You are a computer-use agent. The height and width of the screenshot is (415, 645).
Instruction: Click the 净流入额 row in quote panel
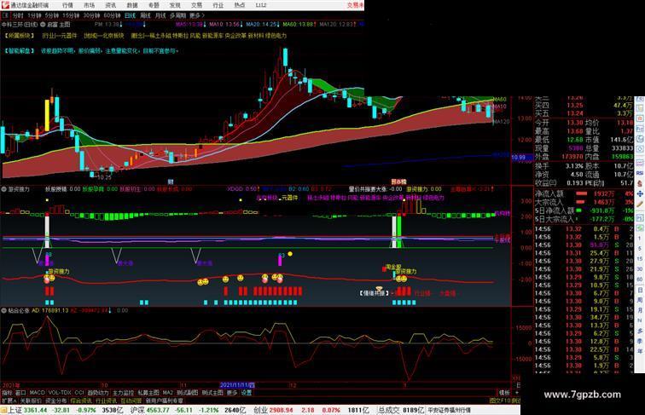click(584, 193)
